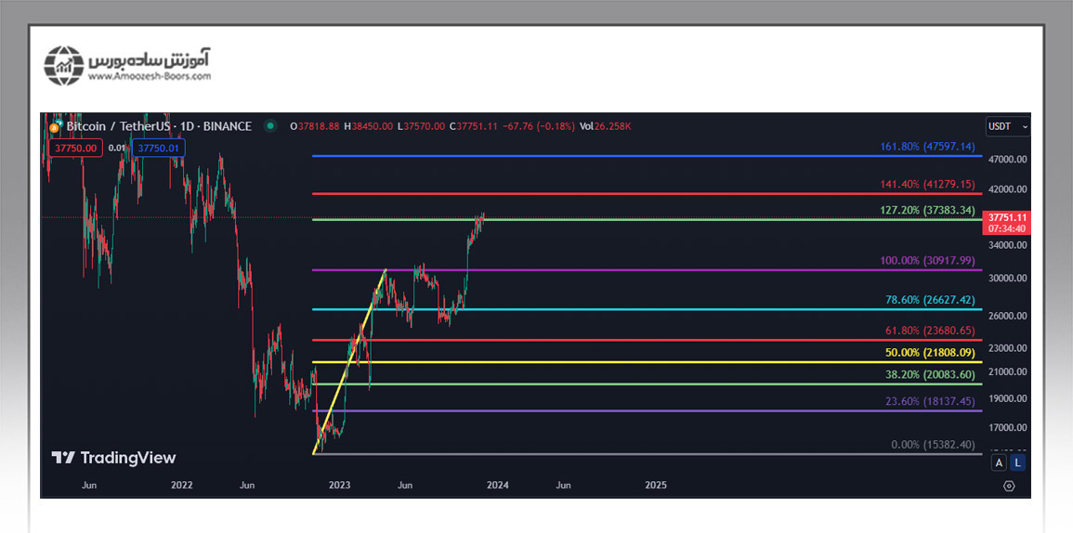The height and width of the screenshot is (533, 1073).
Task: Click the green market status dot
Action: (x=270, y=126)
